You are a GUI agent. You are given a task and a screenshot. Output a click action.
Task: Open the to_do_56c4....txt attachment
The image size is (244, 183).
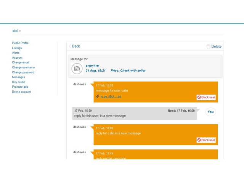point(111,96)
